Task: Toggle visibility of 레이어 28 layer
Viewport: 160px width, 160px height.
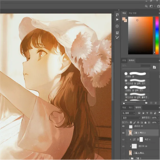Action: (123, 146)
